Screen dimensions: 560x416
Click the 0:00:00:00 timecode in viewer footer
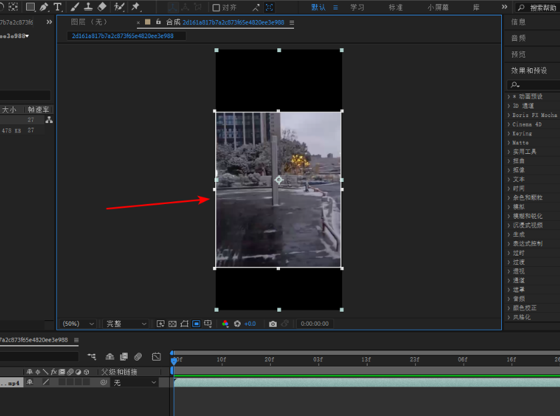tap(315, 324)
